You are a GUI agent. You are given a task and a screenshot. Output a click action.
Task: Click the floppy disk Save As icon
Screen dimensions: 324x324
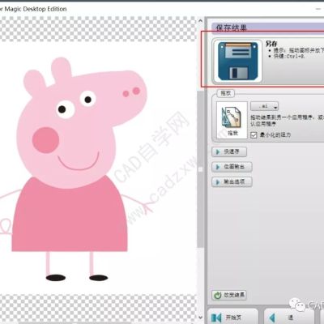coord(237,62)
